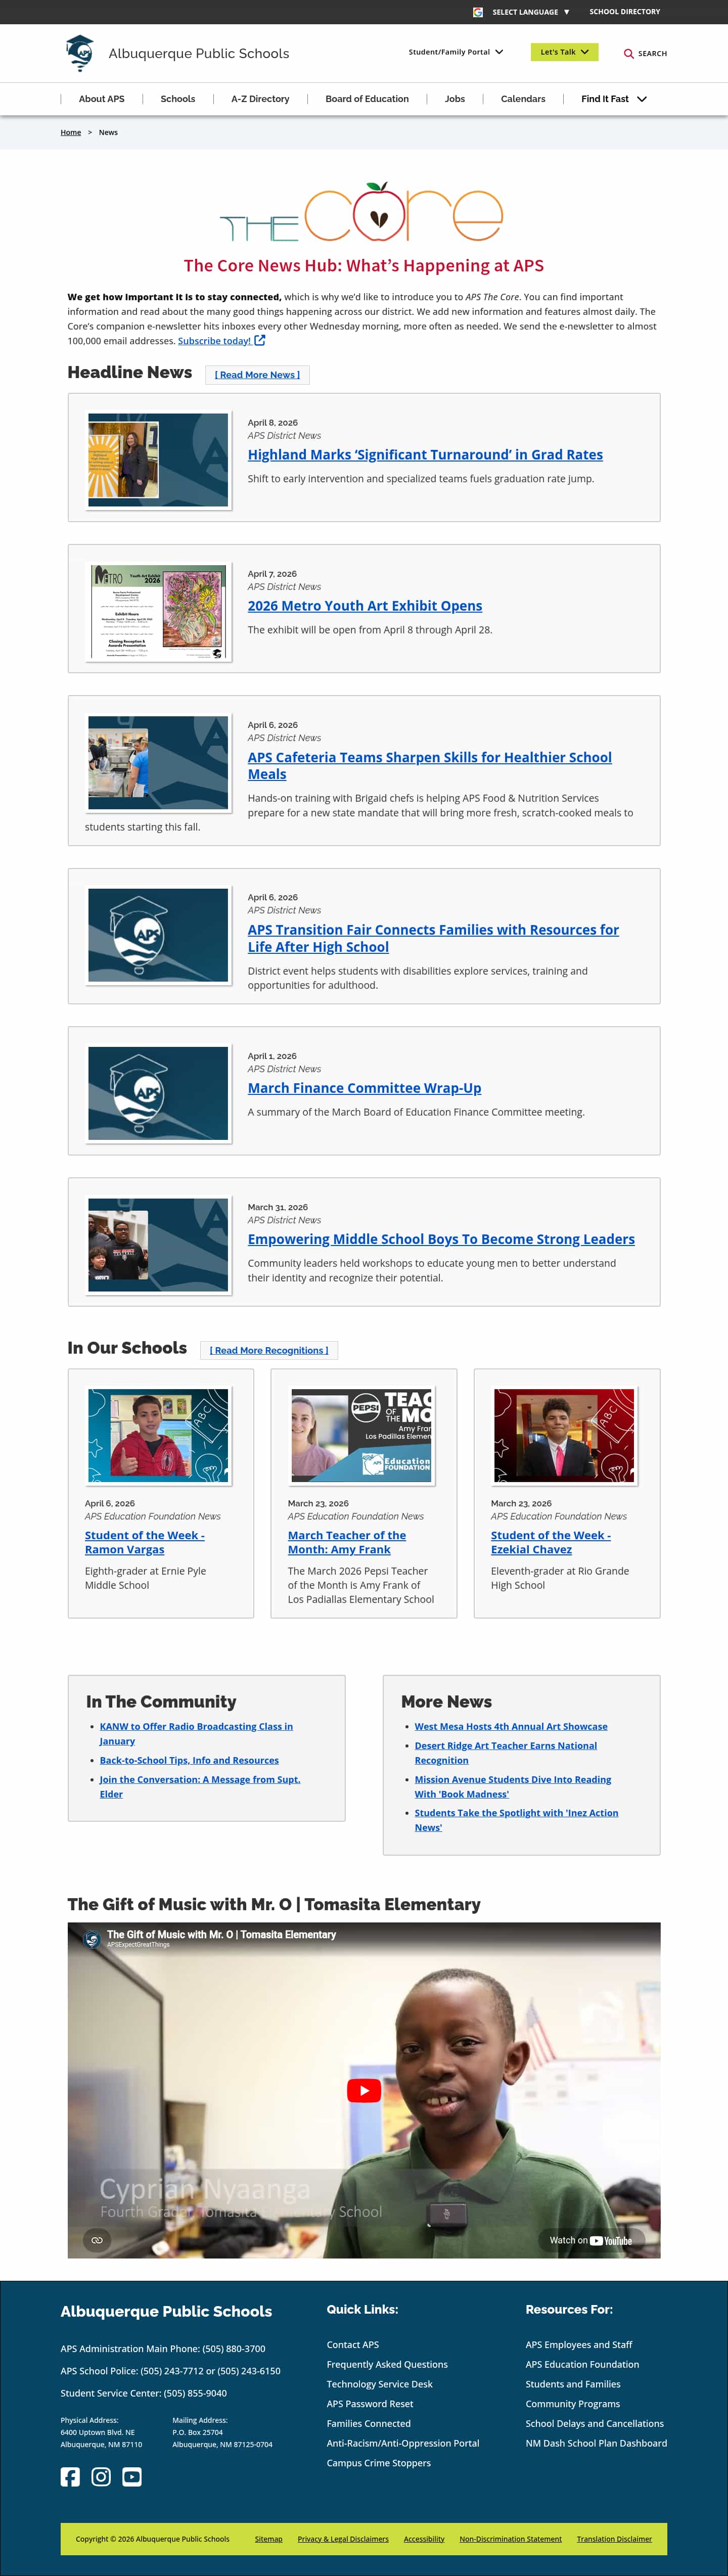The height and width of the screenshot is (2576, 728).
Task: Click the copy link icon on video
Action: point(97,2240)
